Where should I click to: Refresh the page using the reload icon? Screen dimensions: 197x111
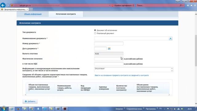[133, 6]
